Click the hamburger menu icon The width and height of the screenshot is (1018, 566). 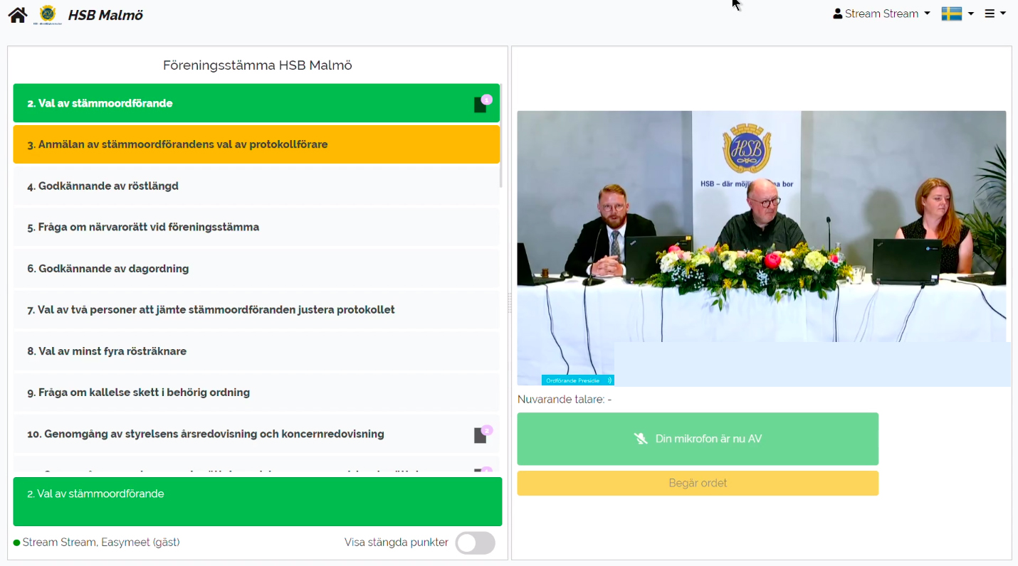coord(990,14)
